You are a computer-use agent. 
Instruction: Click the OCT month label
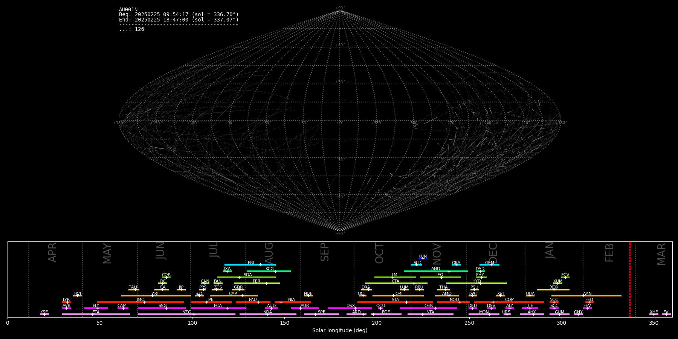click(x=380, y=253)
